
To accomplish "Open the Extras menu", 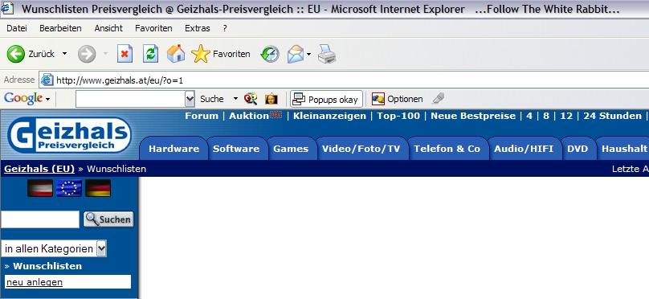I will coord(198,28).
